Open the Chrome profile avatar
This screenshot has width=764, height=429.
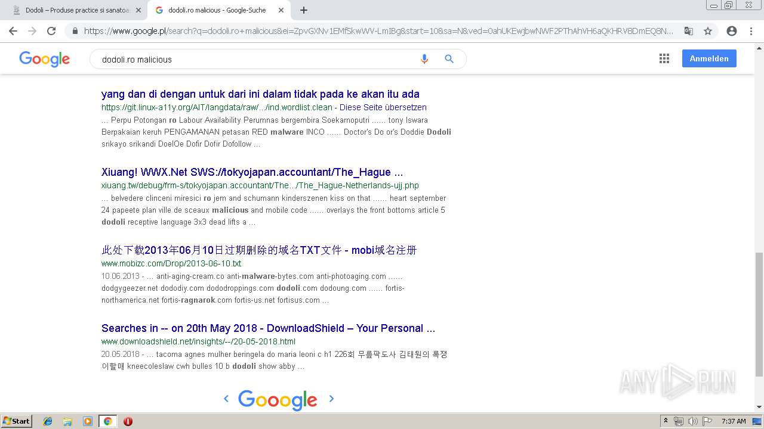732,31
